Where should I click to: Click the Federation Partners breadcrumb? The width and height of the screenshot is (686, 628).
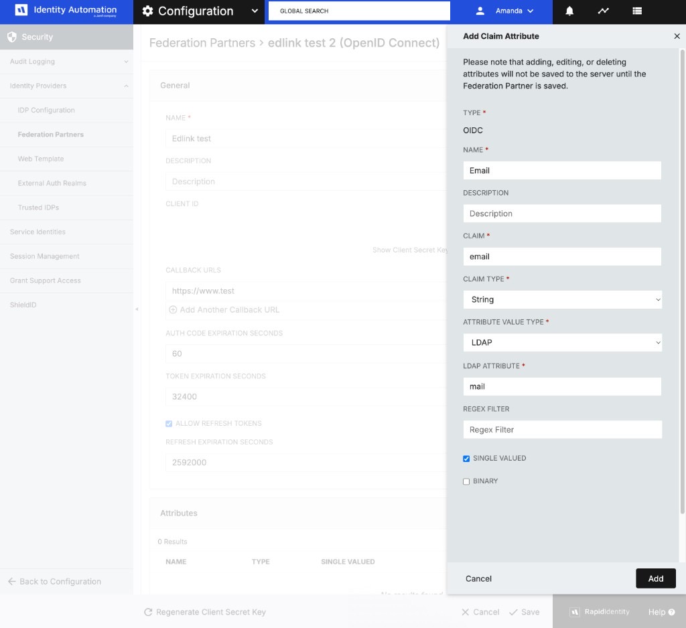(x=202, y=43)
